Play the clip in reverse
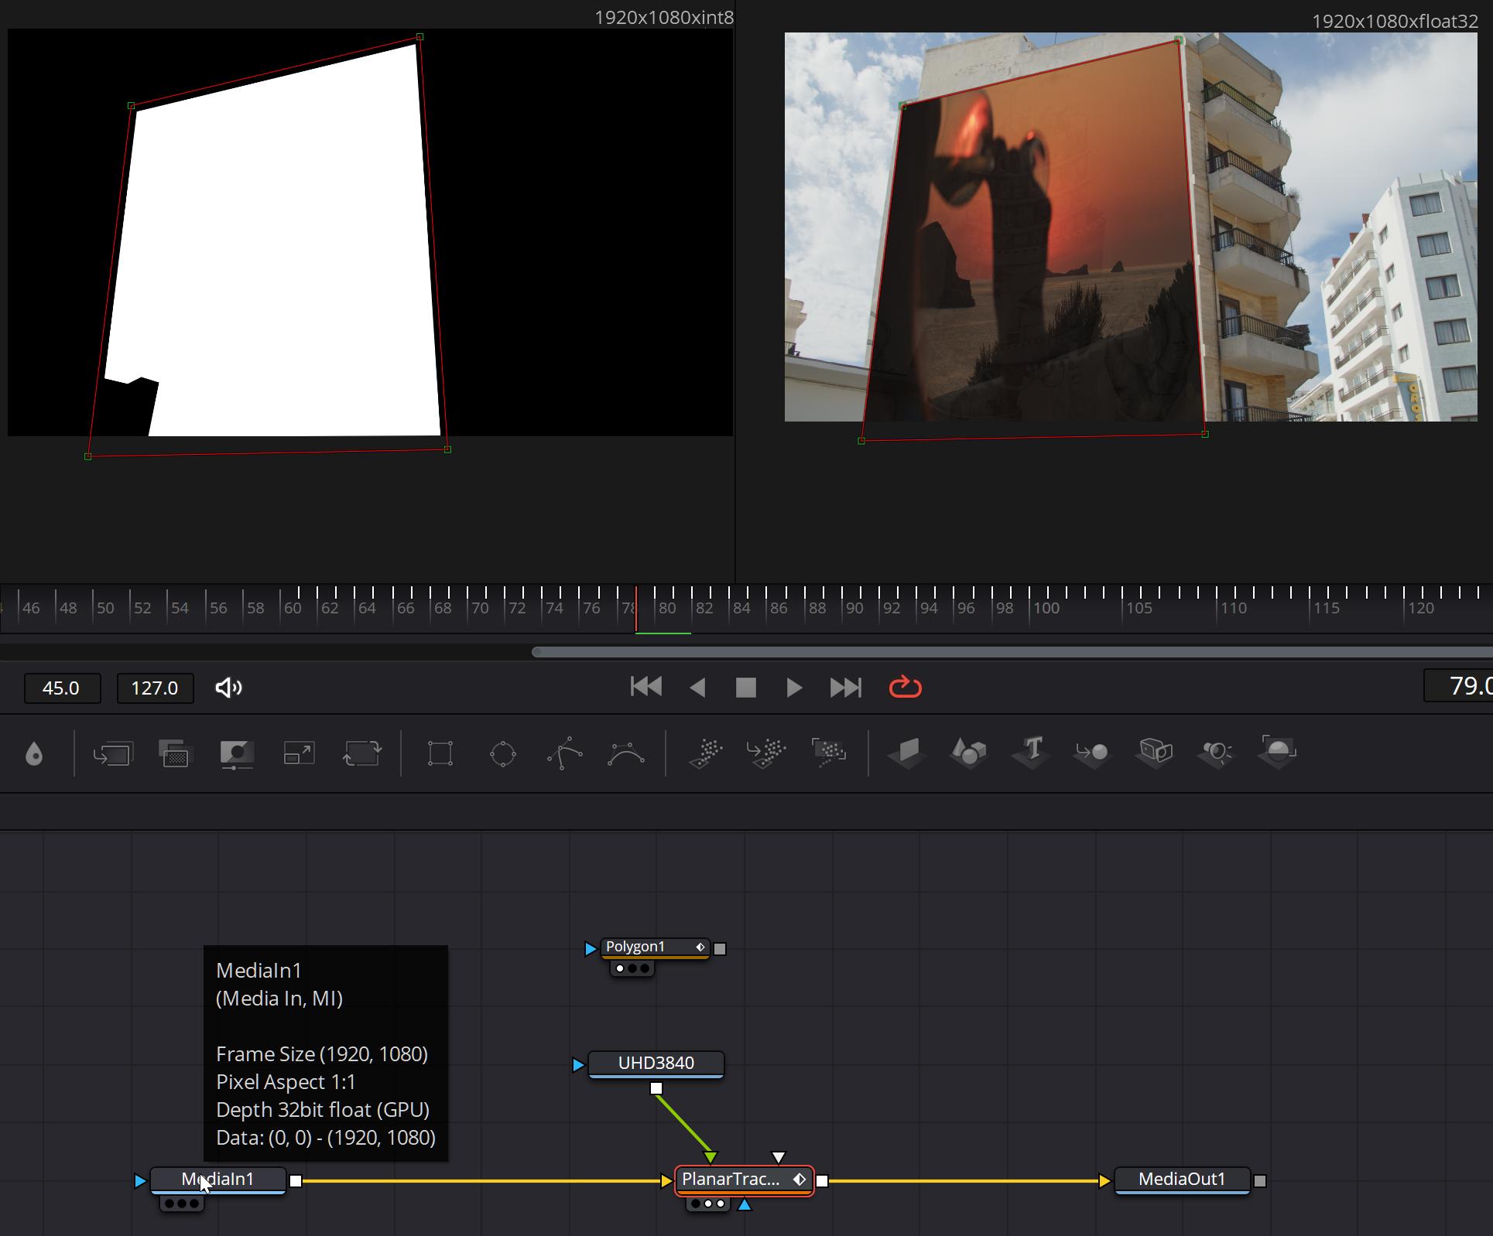 [697, 687]
